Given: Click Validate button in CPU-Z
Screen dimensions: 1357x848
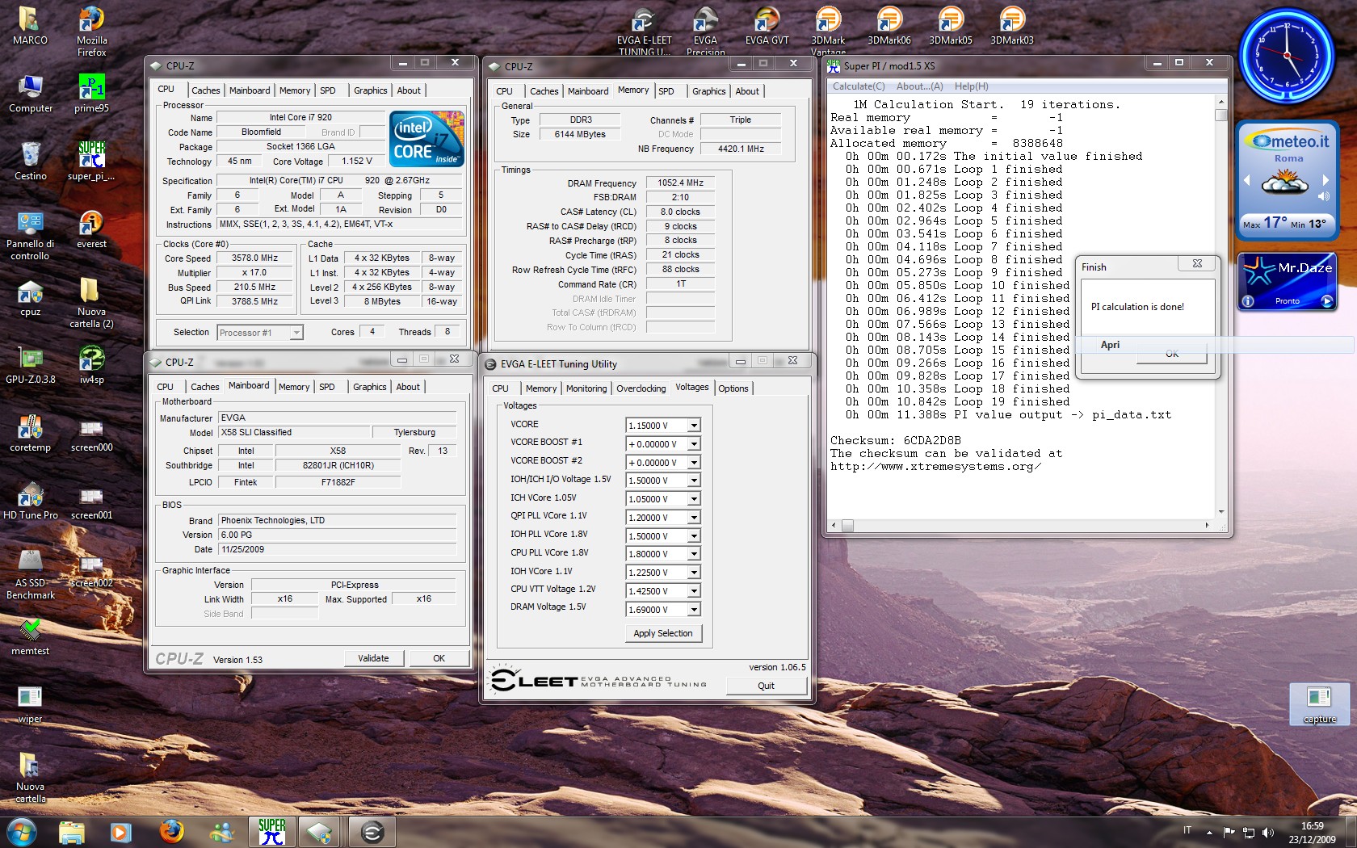Looking at the screenshot, I should tap(373, 658).
